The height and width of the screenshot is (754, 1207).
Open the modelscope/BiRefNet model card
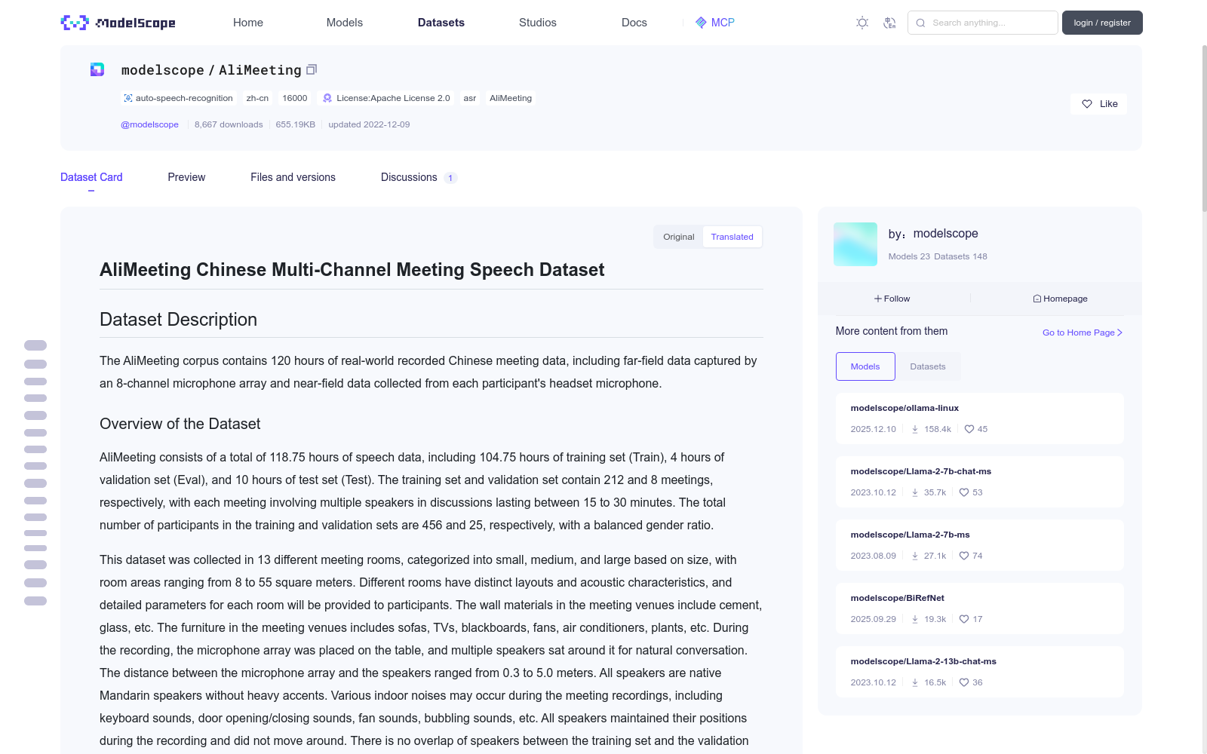pyautogui.click(x=980, y=608)
